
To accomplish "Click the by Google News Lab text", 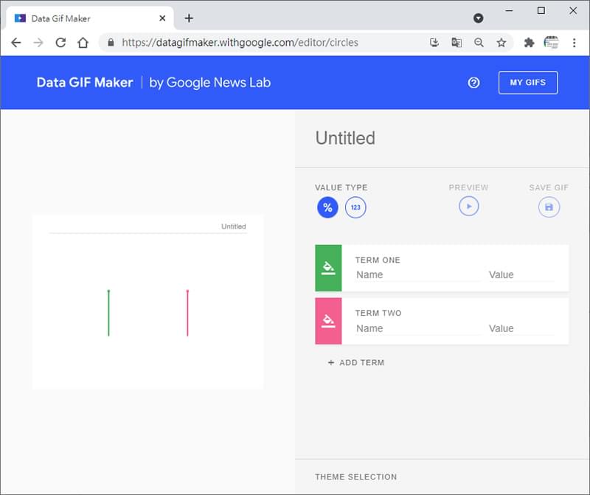I will click(210, 83).
